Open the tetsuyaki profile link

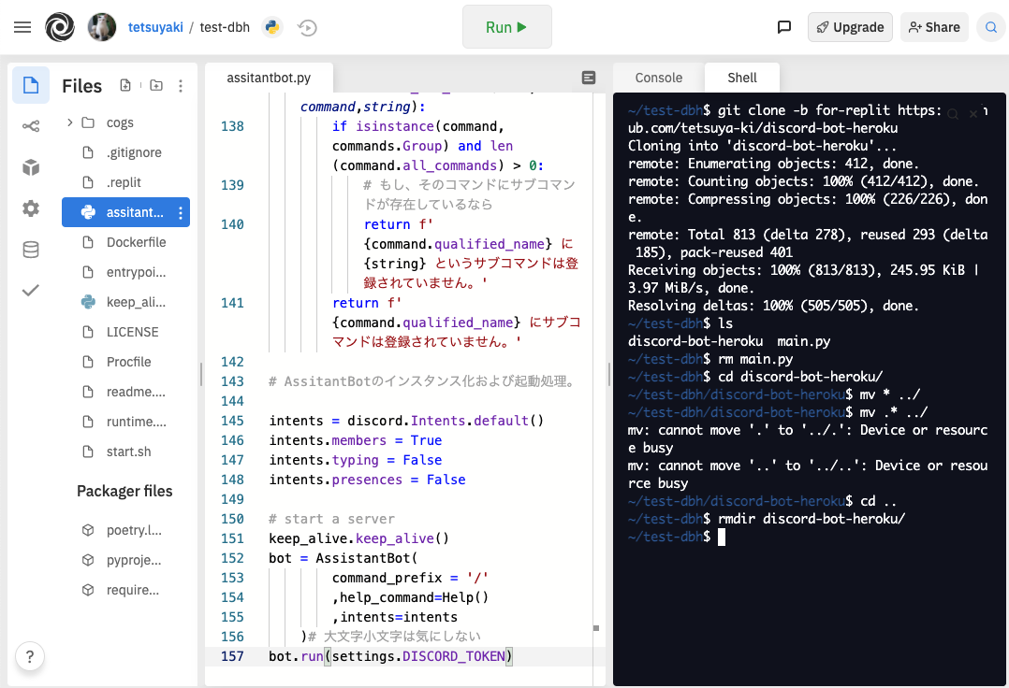click(155, 27)
